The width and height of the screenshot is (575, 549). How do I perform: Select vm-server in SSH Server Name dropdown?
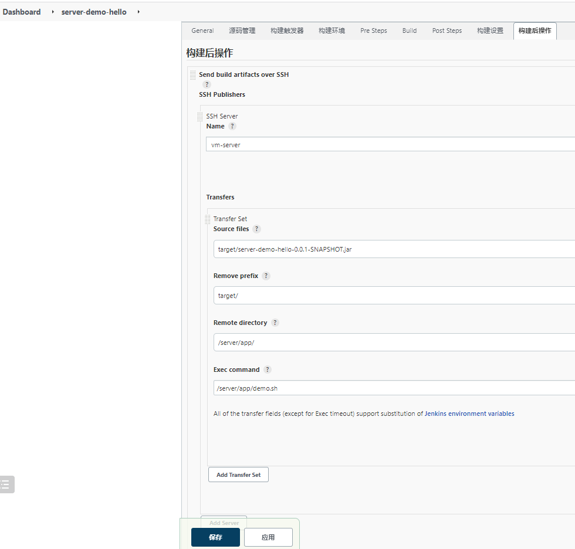click(x=390, y=144)
